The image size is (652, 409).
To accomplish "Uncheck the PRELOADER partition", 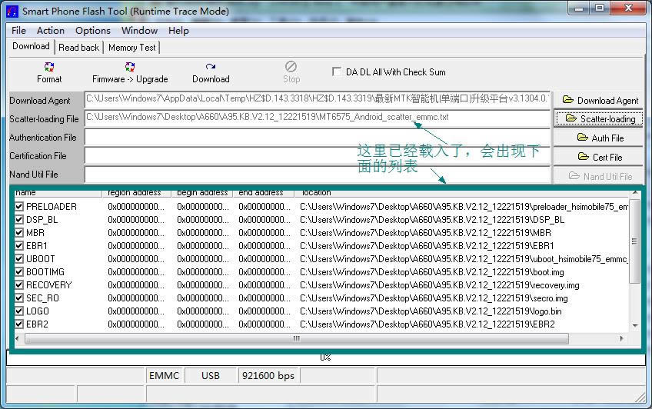I will [19, 207].
